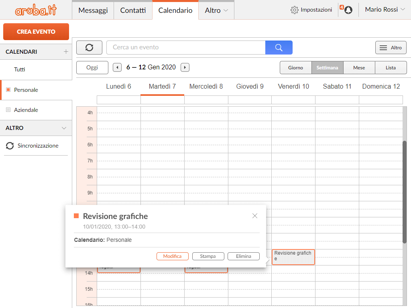The image size is (411, 308).
Task: Click the CREA EVENTO button
Action: pyautogui.click(x=36, y=32)
